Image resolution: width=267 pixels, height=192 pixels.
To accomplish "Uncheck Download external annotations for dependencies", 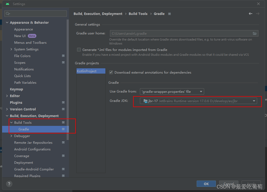I will 111,72.
